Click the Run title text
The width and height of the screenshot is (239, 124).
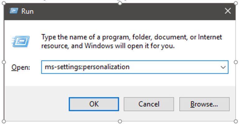pyautogui.click(x=27, y=11)
